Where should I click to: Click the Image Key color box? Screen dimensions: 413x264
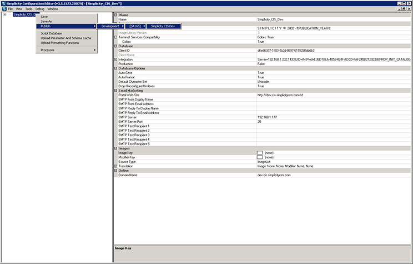[x=260, y=153]
